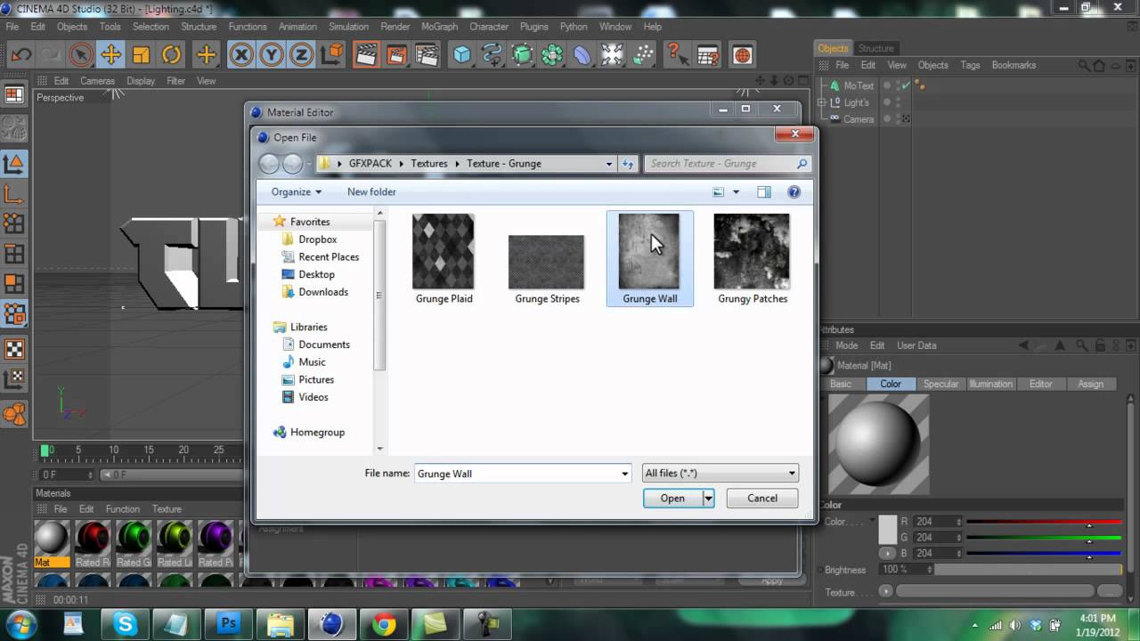Toggle the Z axis lock
The width and height of the screenshot is (1140, 641).
(x=301, y=54)
